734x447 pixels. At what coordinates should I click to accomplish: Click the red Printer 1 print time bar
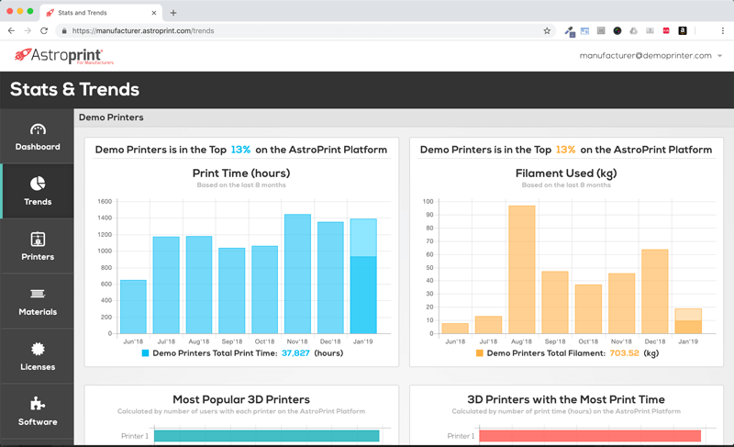pos(590,436)
